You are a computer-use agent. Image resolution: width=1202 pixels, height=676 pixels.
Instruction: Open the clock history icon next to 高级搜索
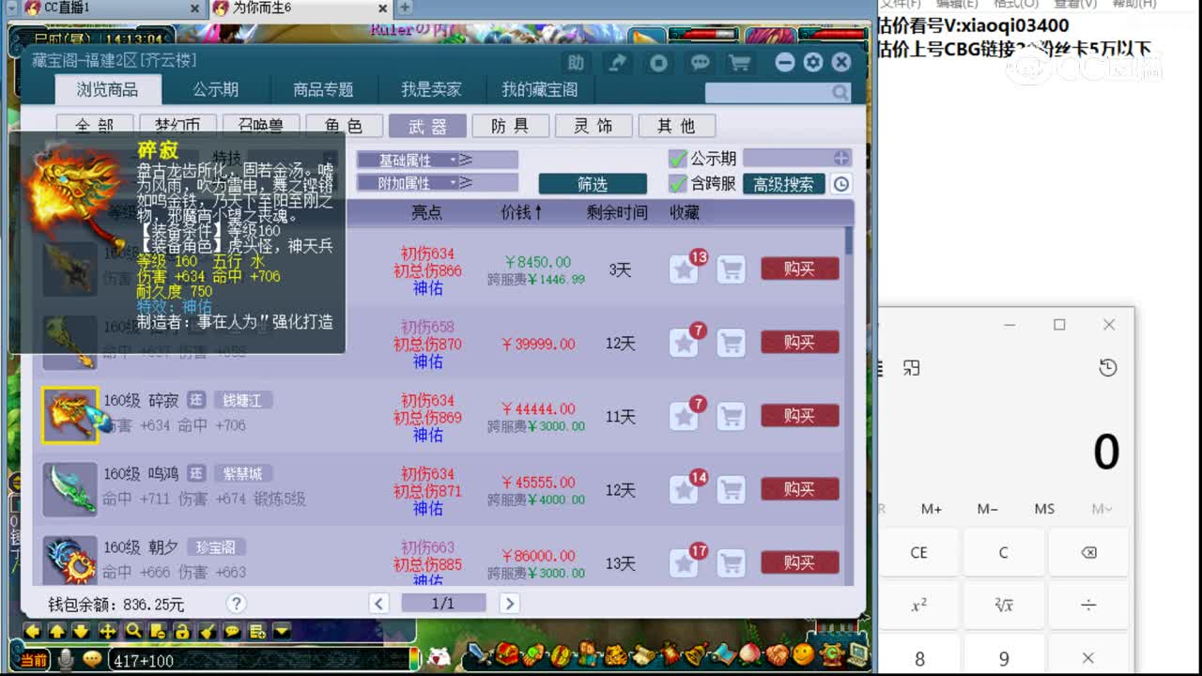click(841, 184)
